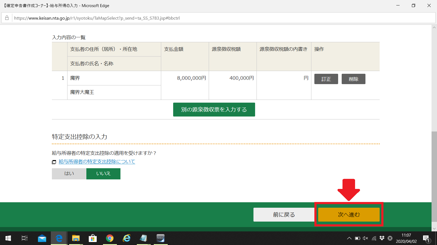Open the Notepad app from the taskbar
The width and height of the screenshot is (437, 245).
click(143, 238)
